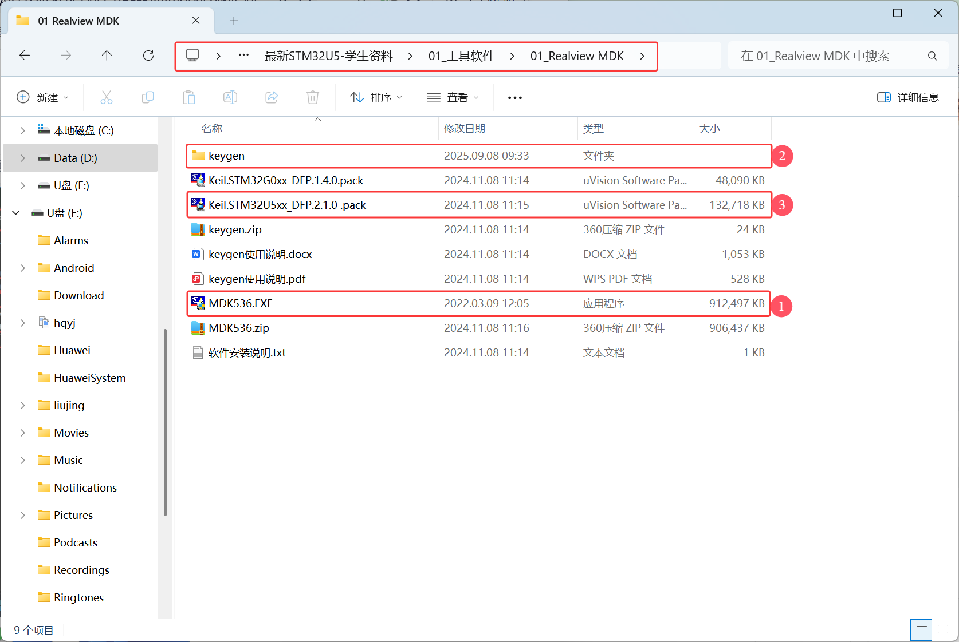This screenshot has width=959, height=642.
Task: Click the Rename icon in toolbar
Action: pyautogui.click(x=230, y=97)
